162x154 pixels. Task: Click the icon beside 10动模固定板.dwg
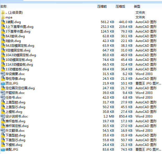(x=3, y=60)
